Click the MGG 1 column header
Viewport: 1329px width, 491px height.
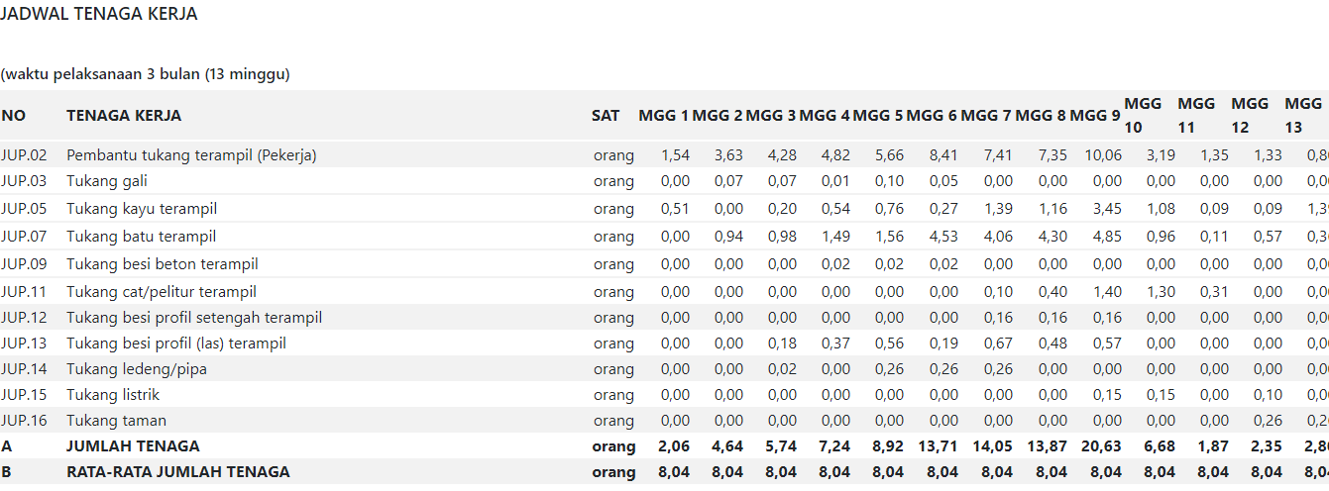[x=663, y=116]
